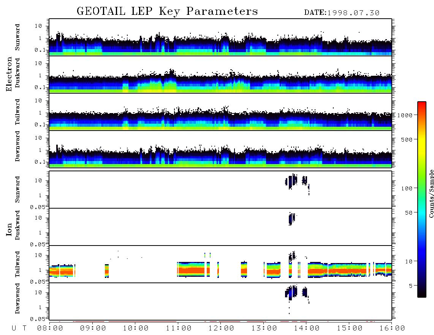Click the "500" colorbar tick label
This screenshot has height=335, width=434.
(x=407, y=139)
